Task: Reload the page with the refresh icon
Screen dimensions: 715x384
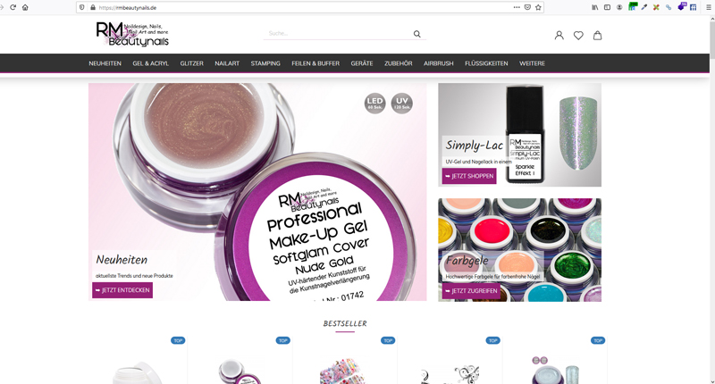Action: coord(13,7)
